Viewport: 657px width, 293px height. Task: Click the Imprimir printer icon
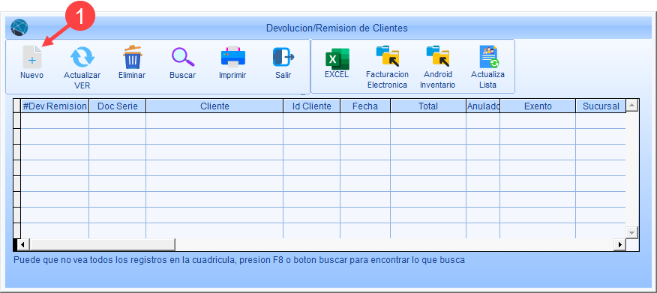[233, 57]
